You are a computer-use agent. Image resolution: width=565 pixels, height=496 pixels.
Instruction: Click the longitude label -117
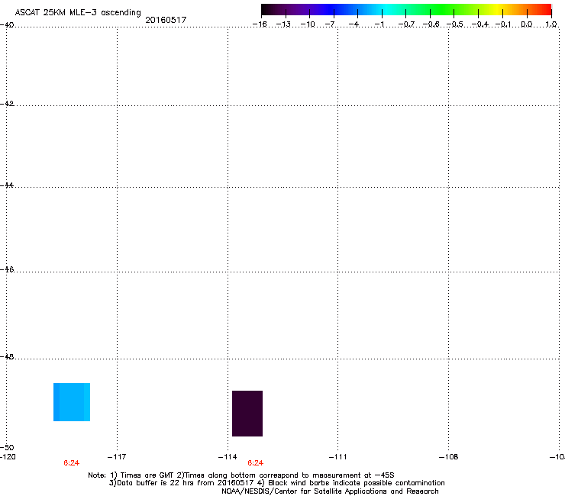tap(117, 457)
